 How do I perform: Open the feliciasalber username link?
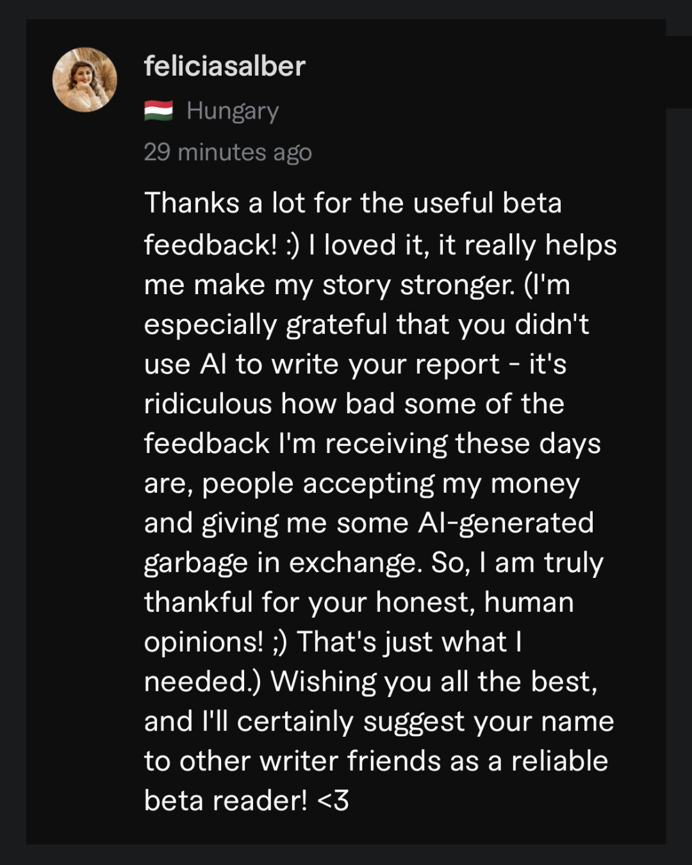[224, 67]
